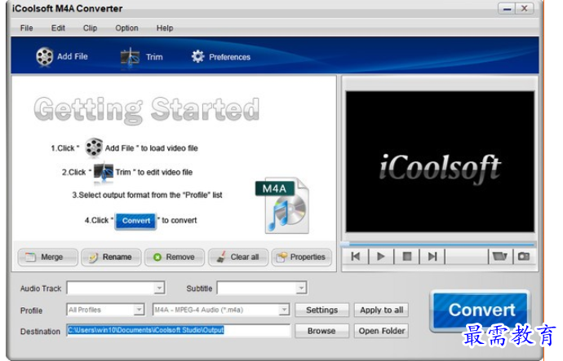Click the preview seek slider

click(438, 244)
